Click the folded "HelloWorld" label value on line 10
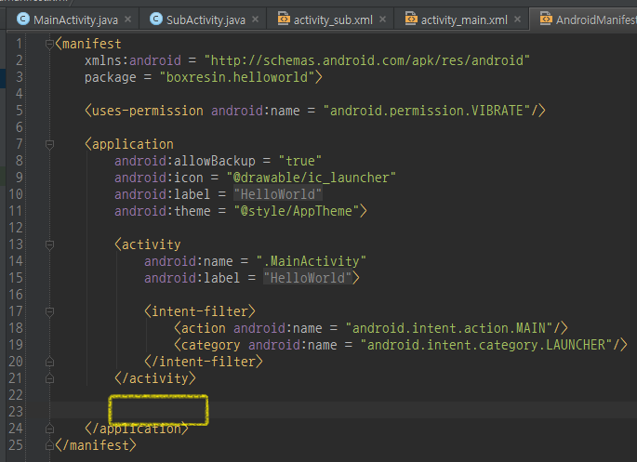This screenshot has width=637, height=462. tap(278, 194)
